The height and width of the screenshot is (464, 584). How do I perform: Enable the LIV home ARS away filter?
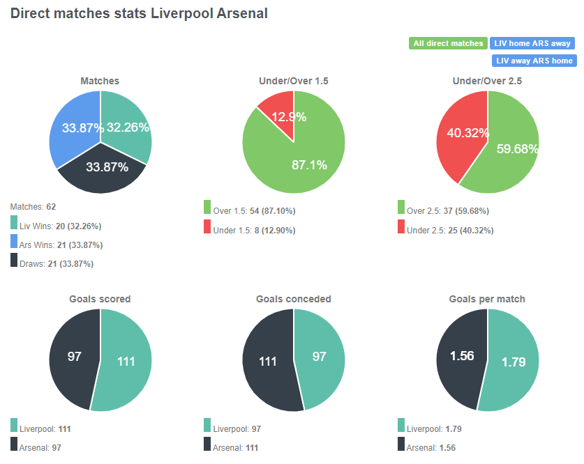[x=534, y=43]
